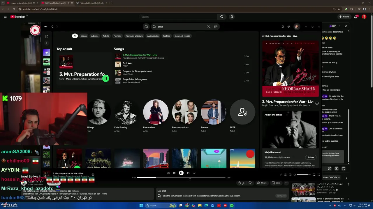Open Spotify from the Windows taskbar

tap(232, 206)
